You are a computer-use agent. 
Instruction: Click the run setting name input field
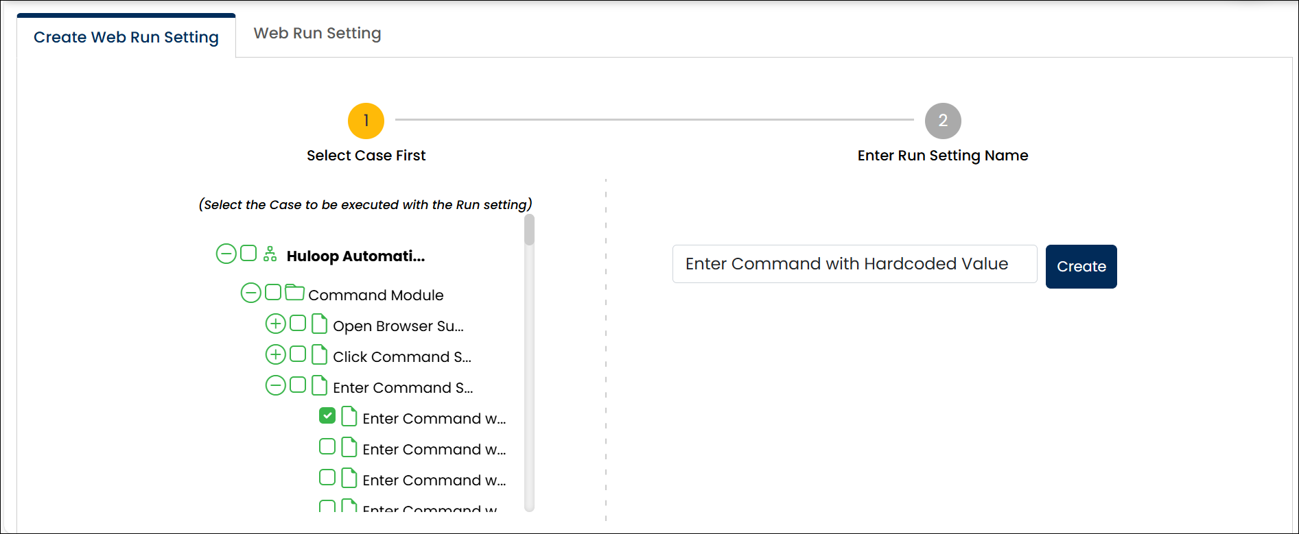(854, 264)
